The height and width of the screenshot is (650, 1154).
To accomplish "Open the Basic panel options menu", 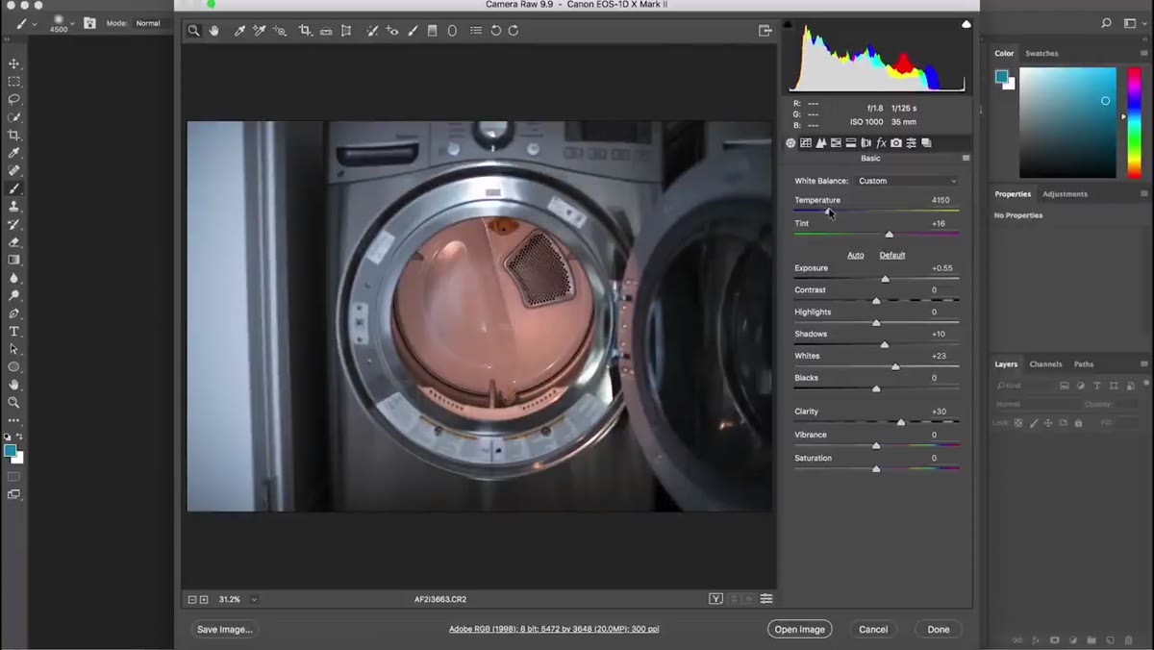I will coord(966,158).
